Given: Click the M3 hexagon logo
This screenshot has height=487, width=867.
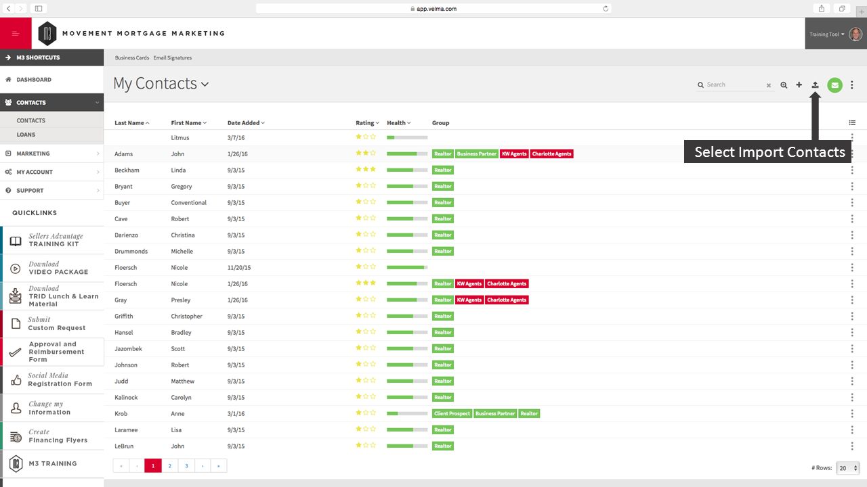Looking at the screenshot, I should pos(47,33).
